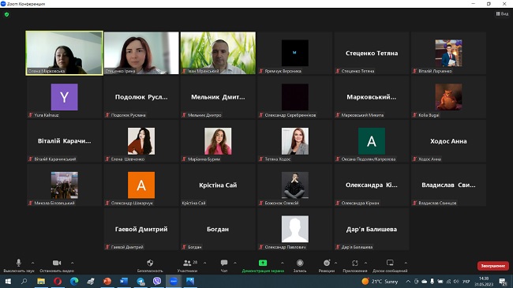Click Yura Kalnauz purple Y avatar
Image resolution: width=513 pixels, height=288 pixels.
tap(65, 97)
